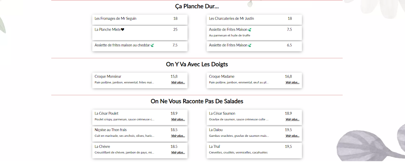Click the Croque Madame item title
This screenshot has width=405, height=164.
pyautogui.click(x=222, y=77)
